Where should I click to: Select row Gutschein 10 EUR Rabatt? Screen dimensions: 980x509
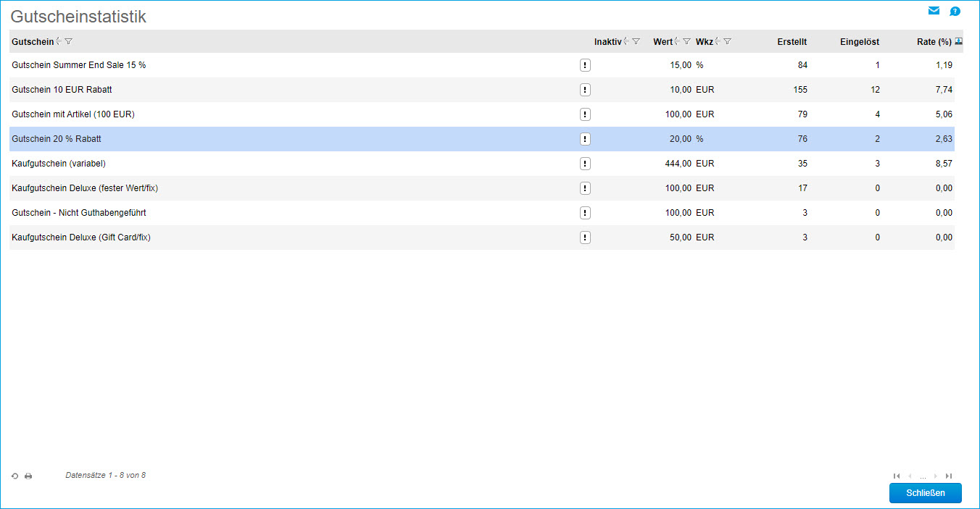click(482, 90)
